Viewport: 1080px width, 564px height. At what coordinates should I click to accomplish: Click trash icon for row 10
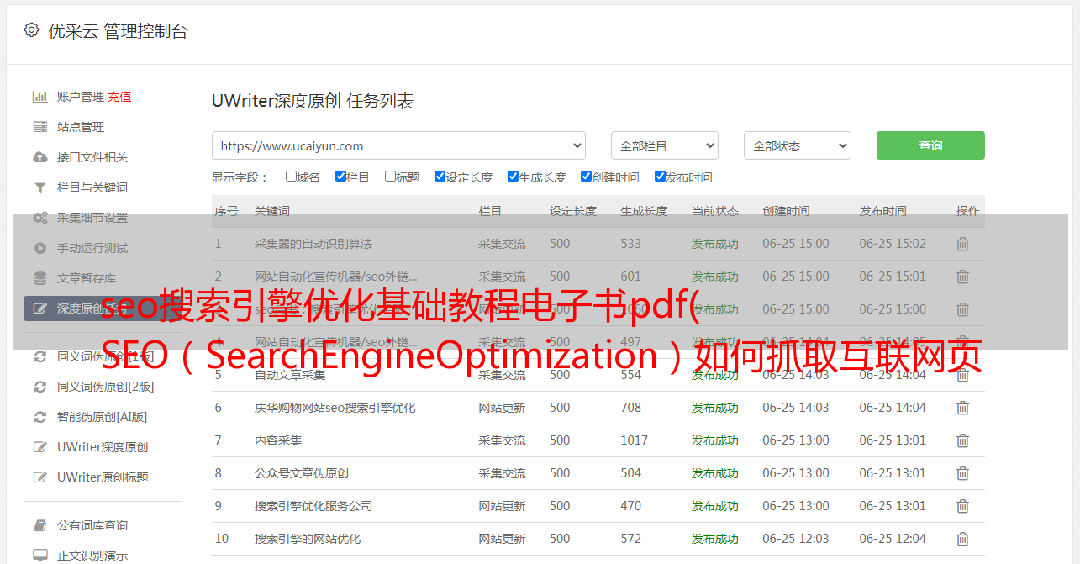pos(962,539)
